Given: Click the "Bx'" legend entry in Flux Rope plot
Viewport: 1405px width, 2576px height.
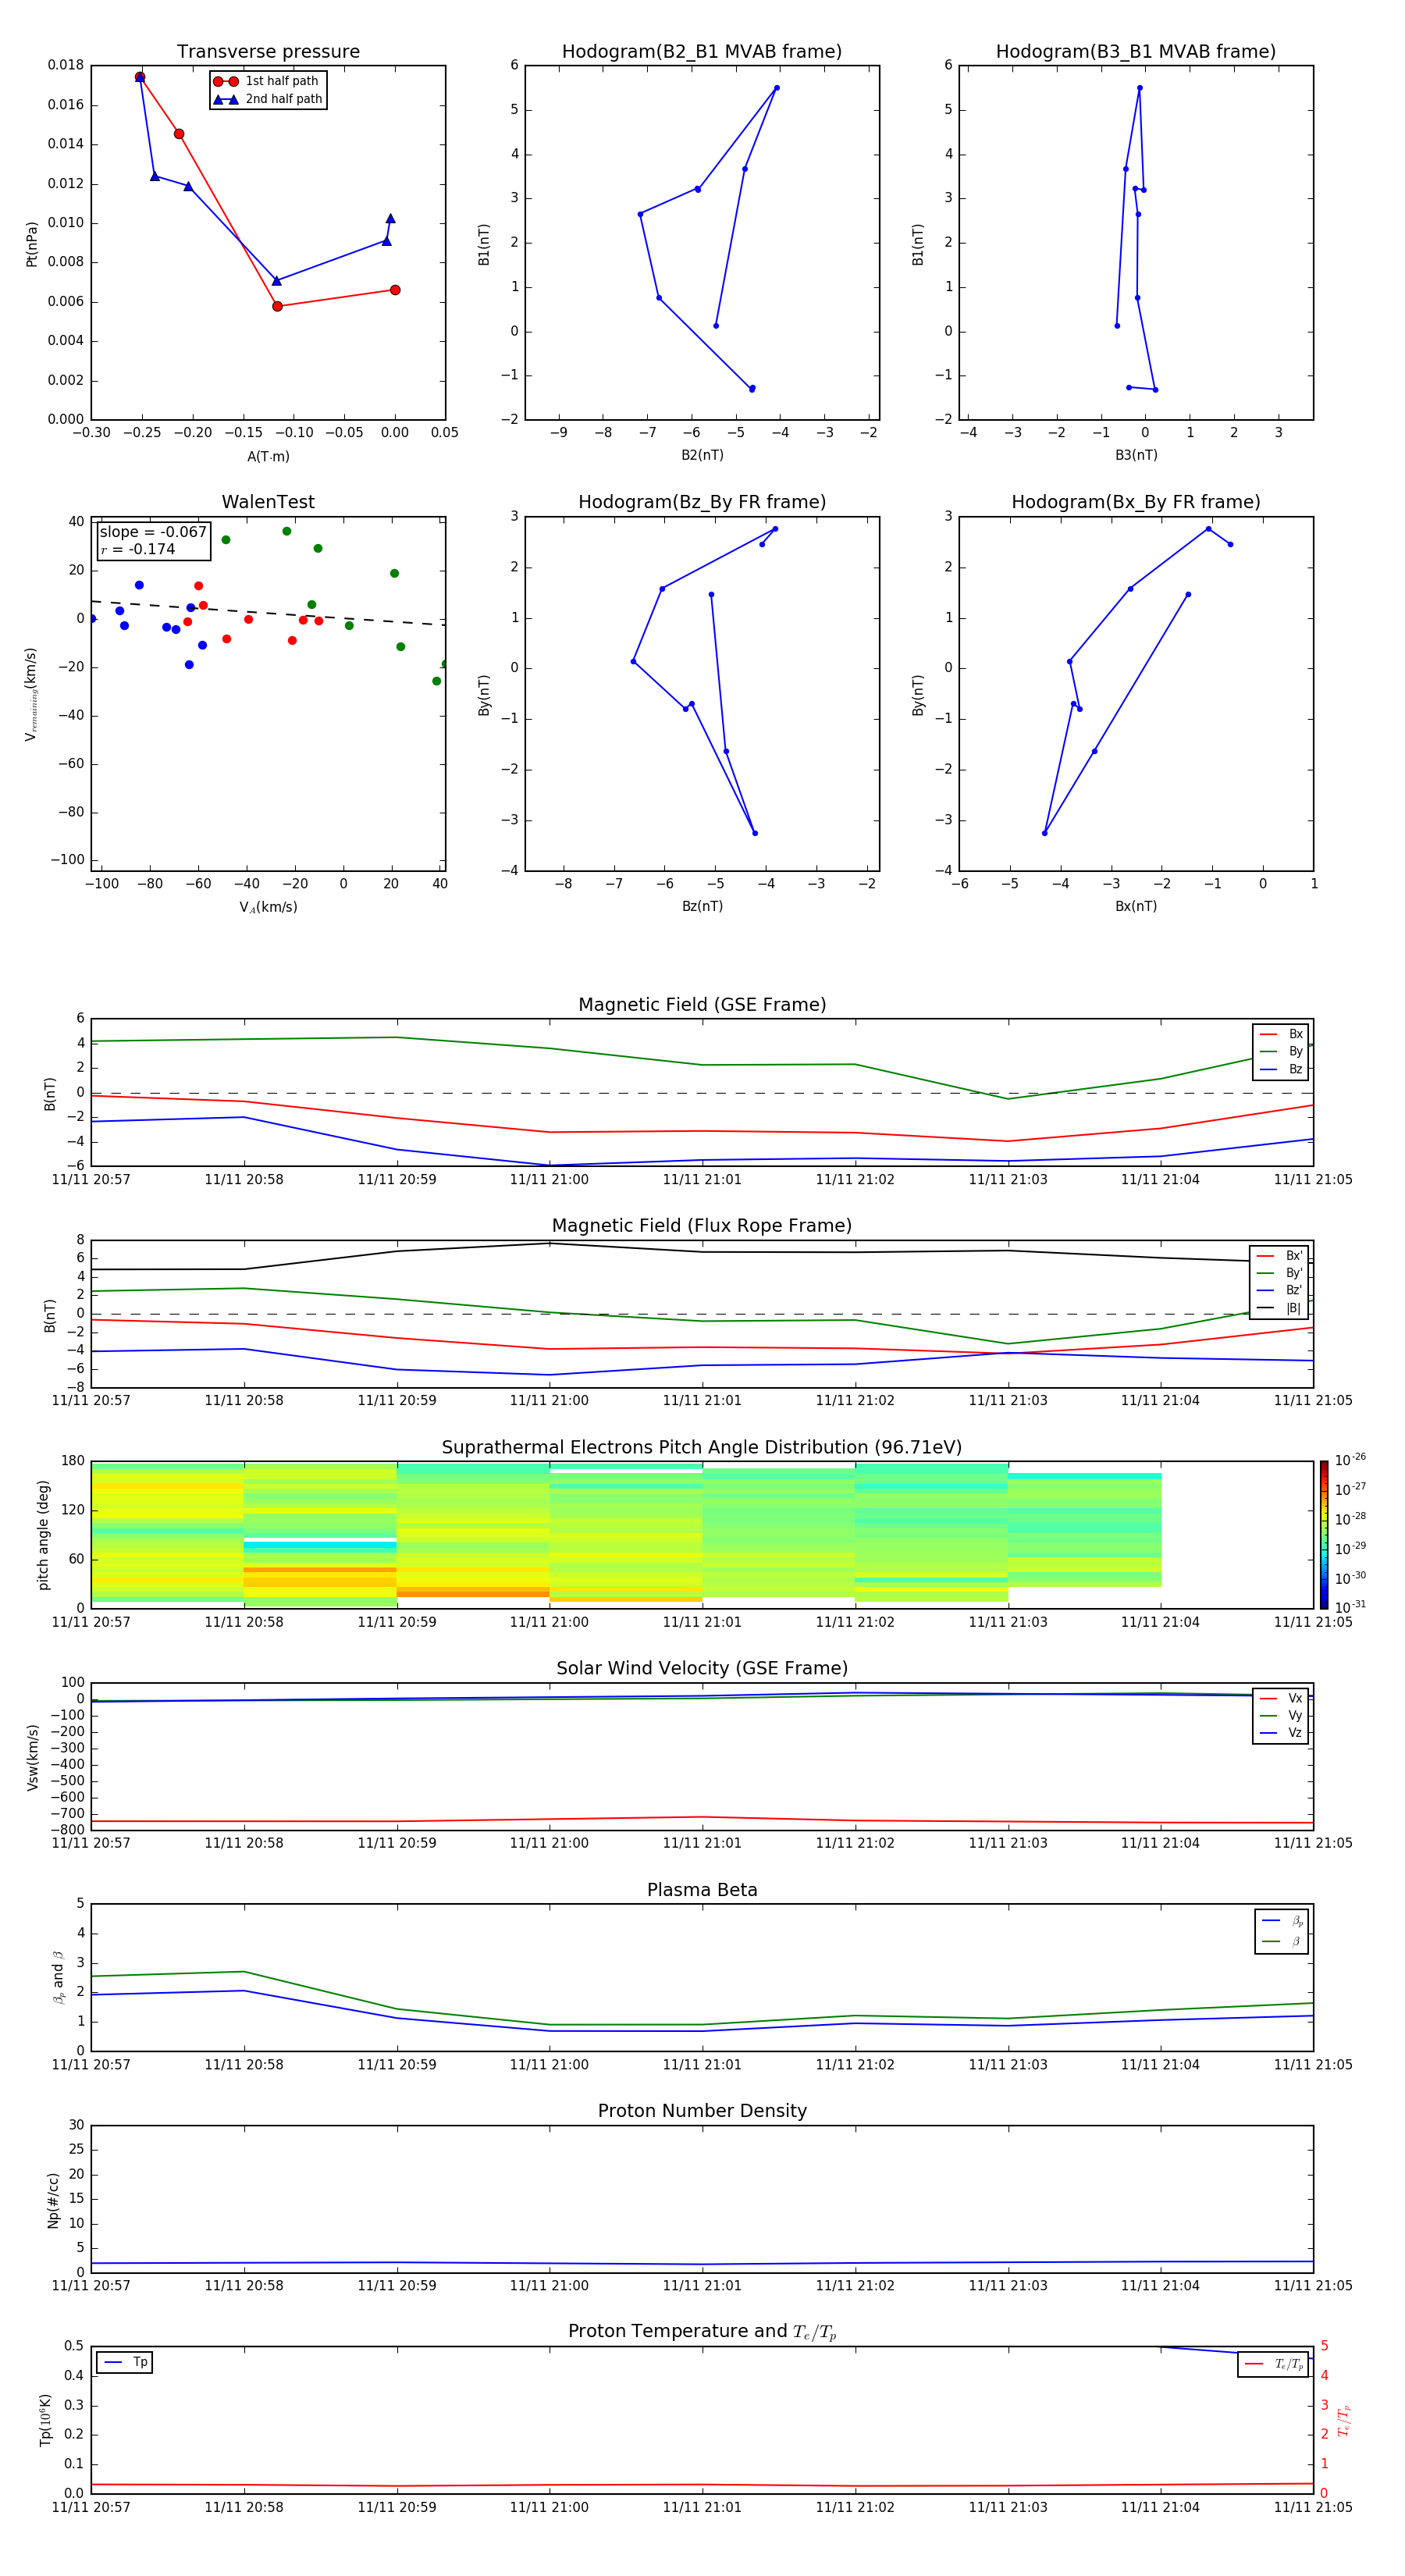Looking at the screenshot, I should tap(1279, 1256).
